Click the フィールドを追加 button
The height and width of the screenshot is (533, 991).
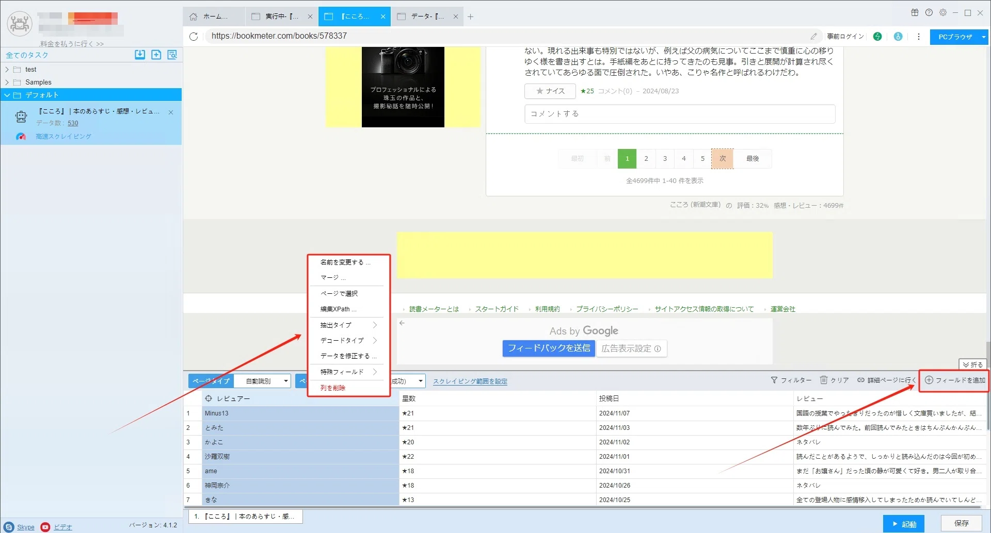point(955,380)
